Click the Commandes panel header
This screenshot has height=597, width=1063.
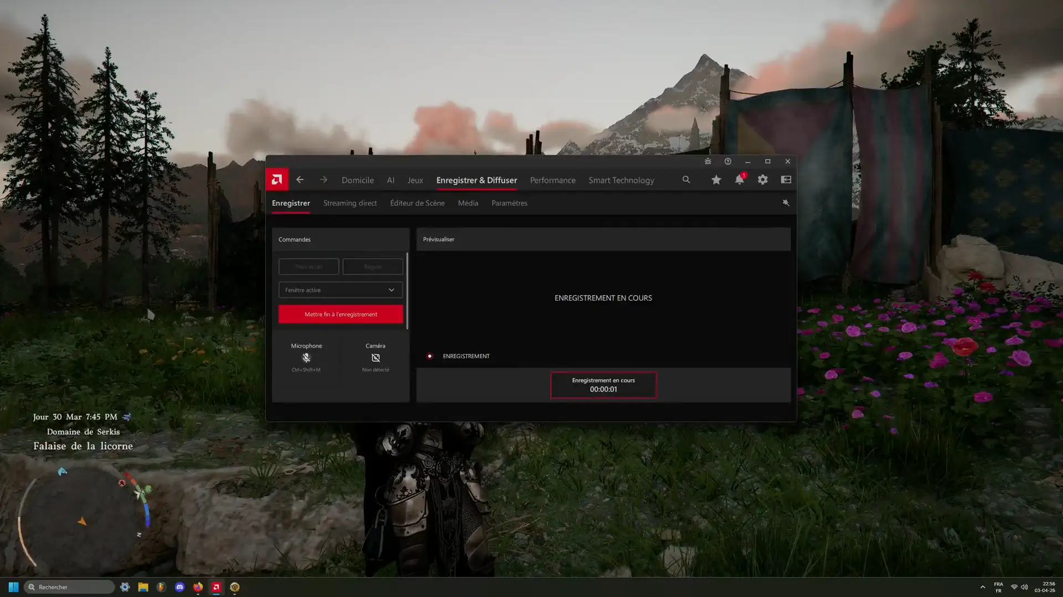pos(340,239)
